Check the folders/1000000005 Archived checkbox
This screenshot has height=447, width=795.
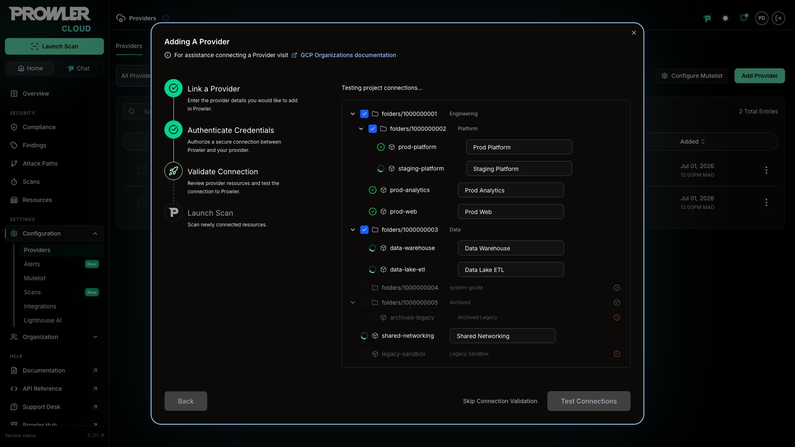tap(364, 303)
